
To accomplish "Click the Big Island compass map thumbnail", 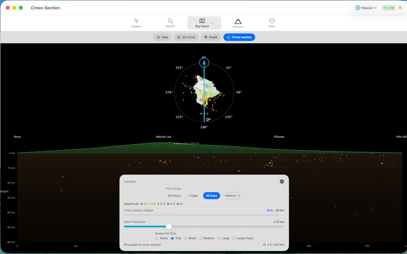I will click(206, 91).
